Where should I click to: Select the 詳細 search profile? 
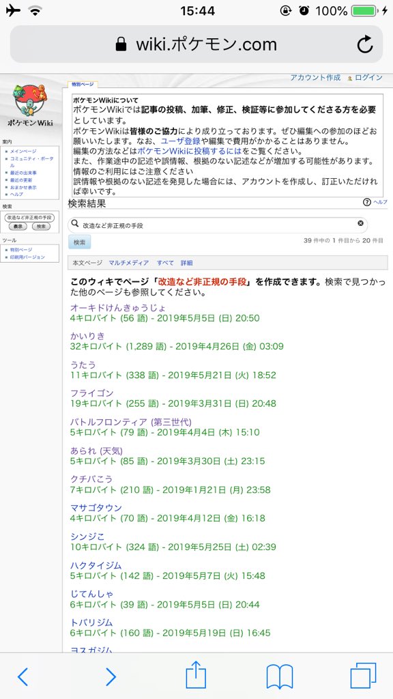pyautogui.click(x=187, y=263)
